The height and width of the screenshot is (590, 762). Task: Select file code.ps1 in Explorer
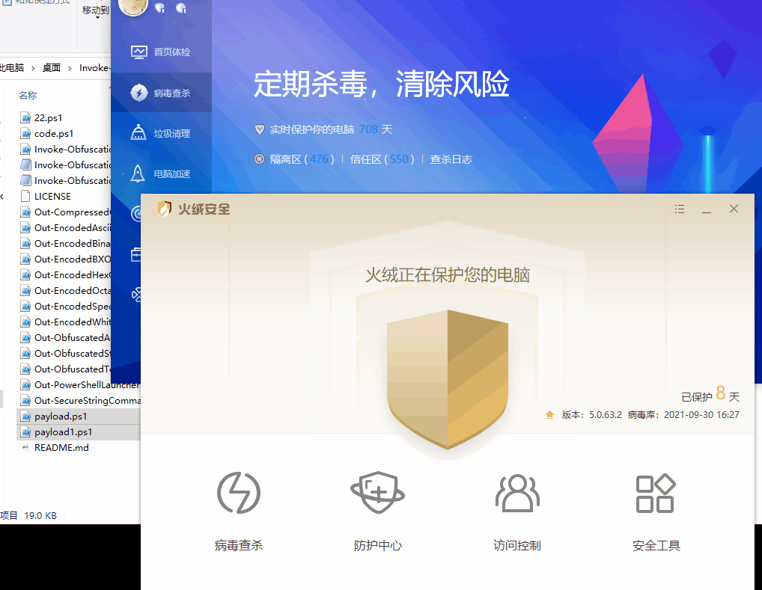(x=54, y=134)
